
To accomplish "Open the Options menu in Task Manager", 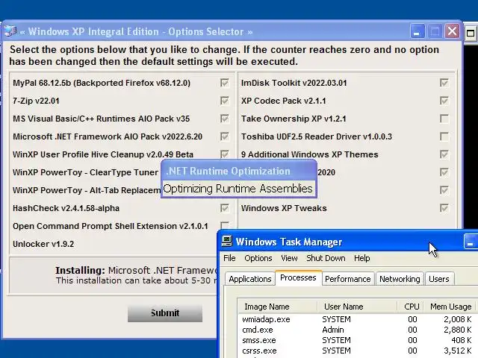I will (x=258, y=258).
